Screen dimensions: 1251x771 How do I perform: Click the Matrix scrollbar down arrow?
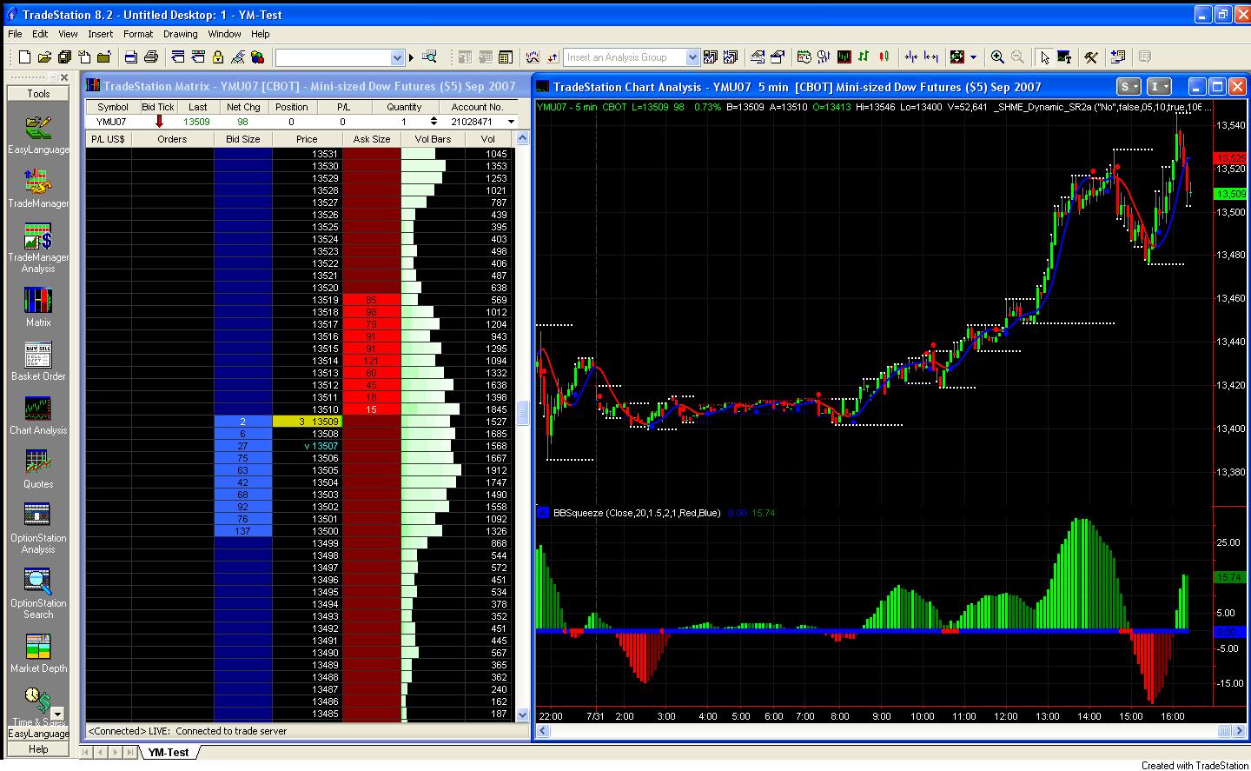click(x=523, y=715)
